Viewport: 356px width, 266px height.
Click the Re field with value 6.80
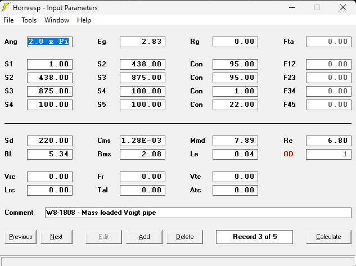pos(329,141)
